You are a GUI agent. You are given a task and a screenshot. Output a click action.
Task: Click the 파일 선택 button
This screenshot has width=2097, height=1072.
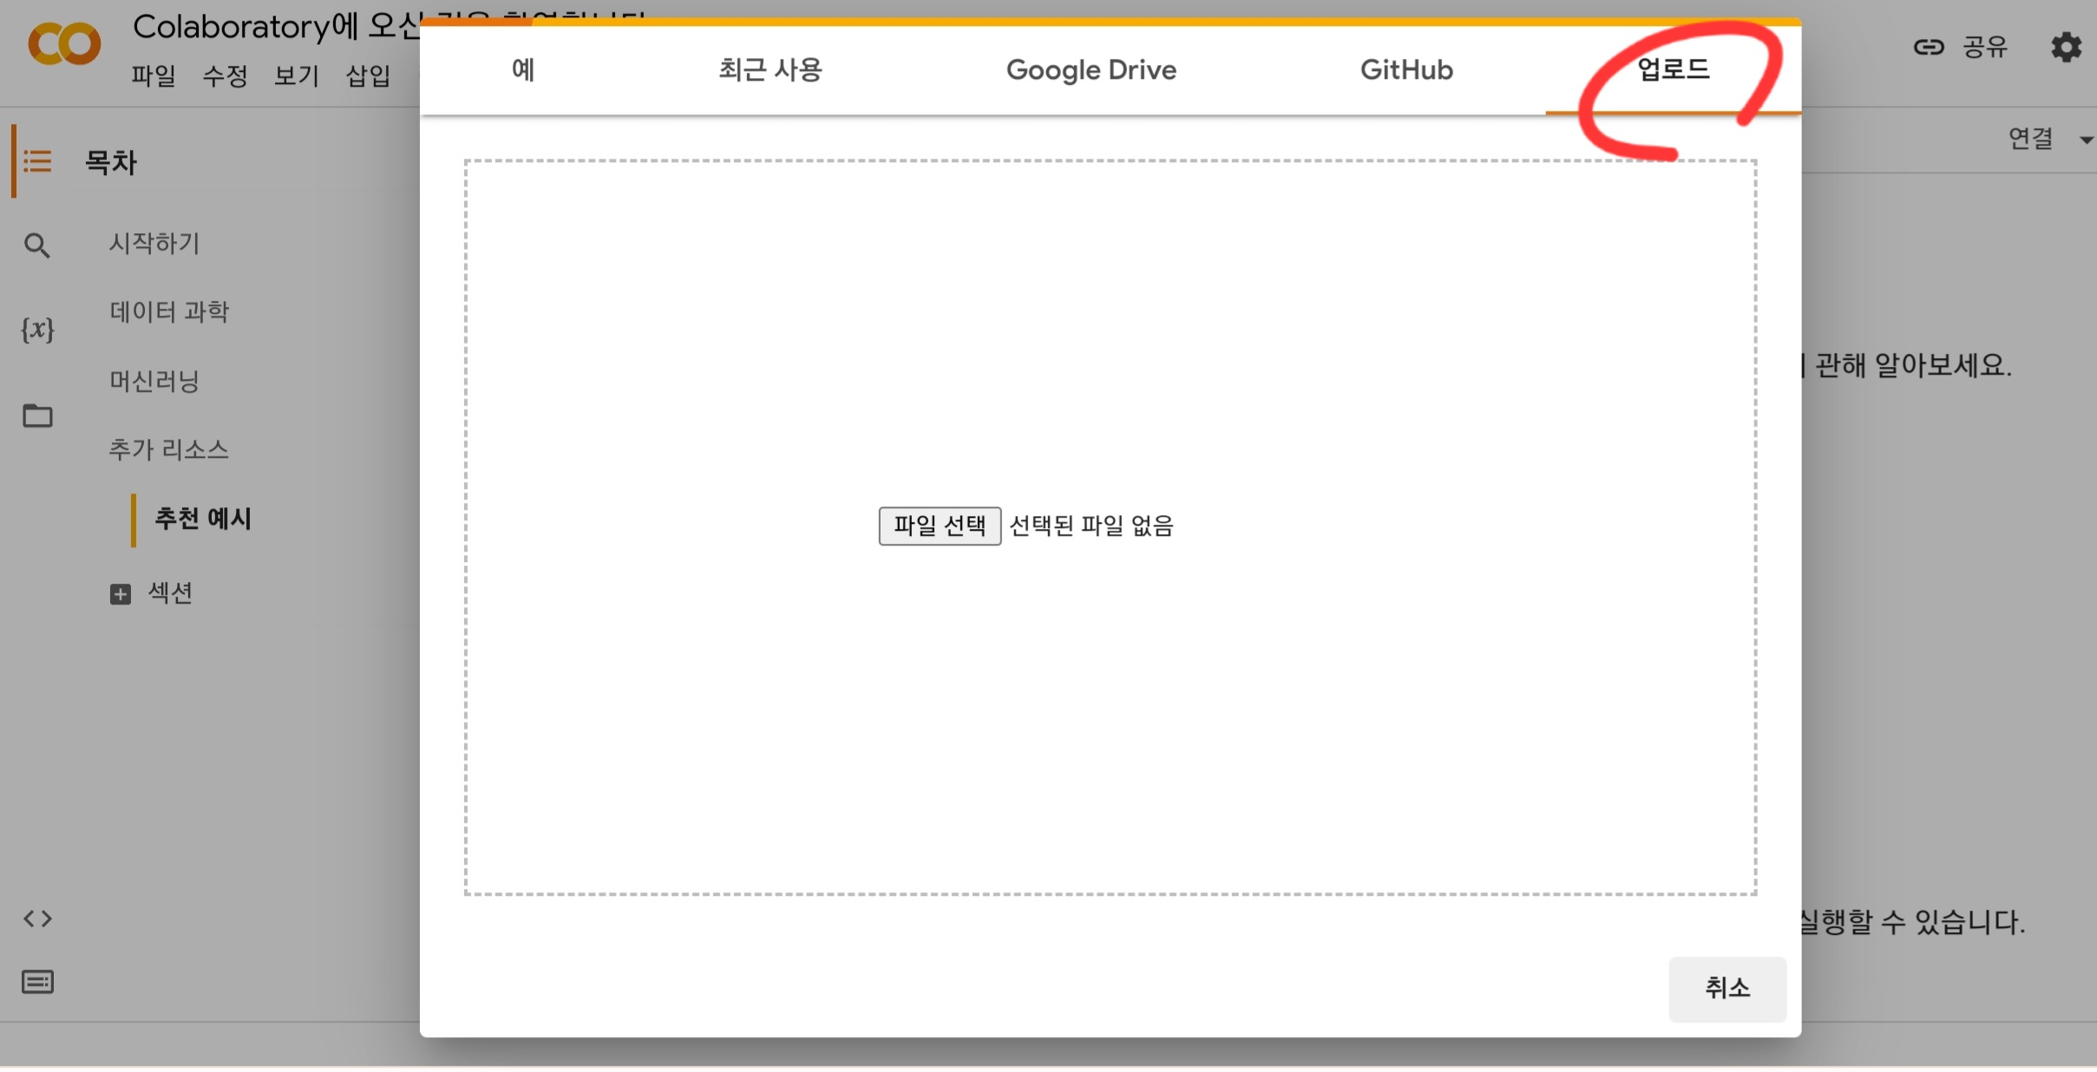click(939, 526)
